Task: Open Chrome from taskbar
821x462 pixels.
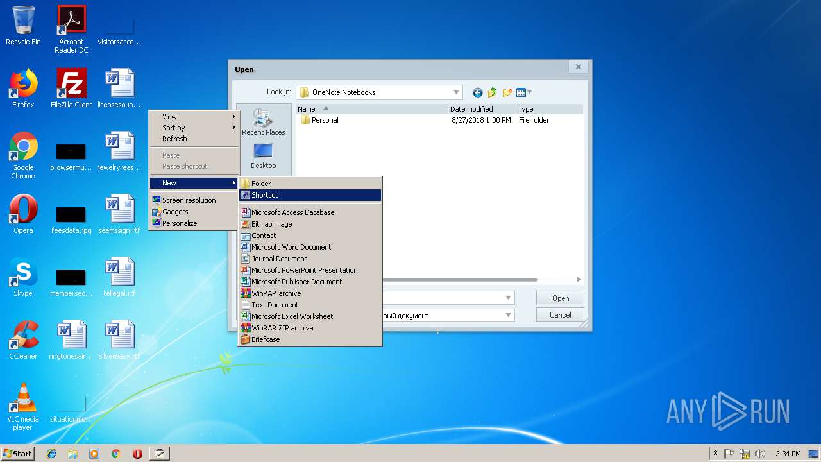Action: click(x=116, y=454)
